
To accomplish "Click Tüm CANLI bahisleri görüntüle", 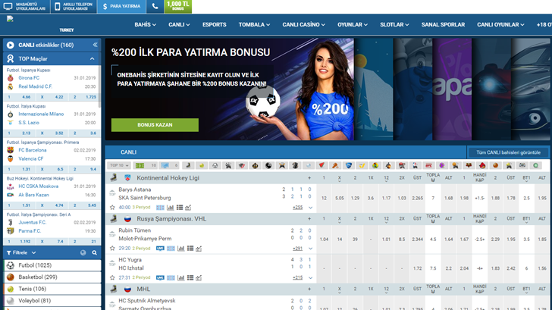I will pyautogui.click(x=508, y=152).
